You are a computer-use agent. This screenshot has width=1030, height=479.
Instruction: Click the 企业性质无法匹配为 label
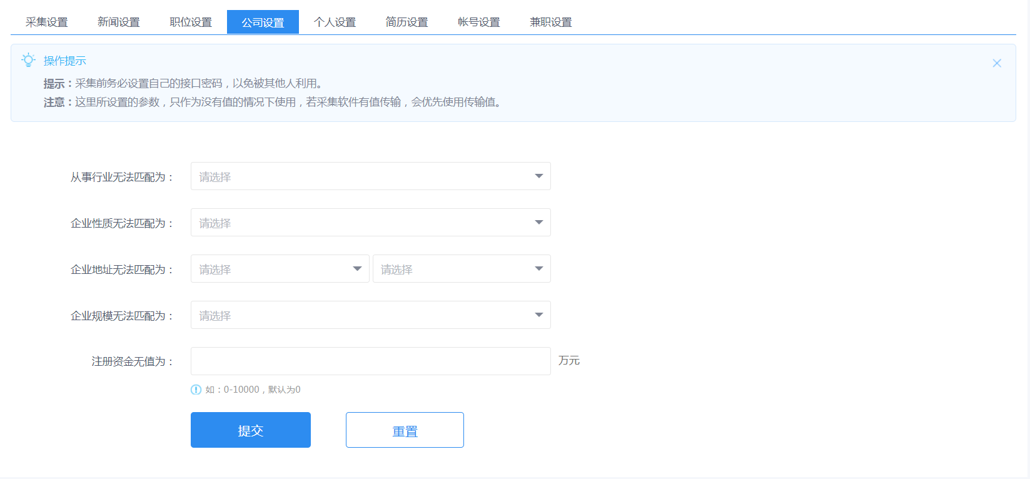122,223
